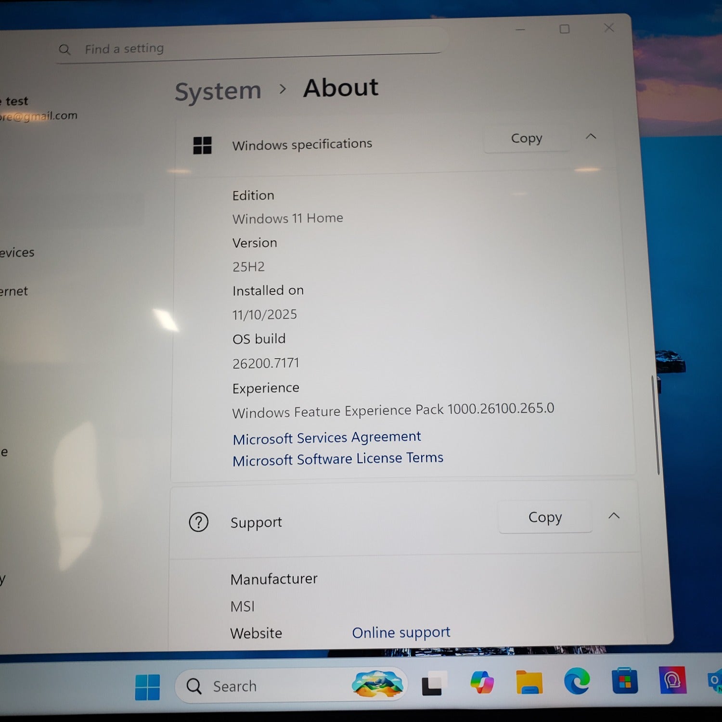Open Microsoft Store from the taskbar

(x=624, y=681)
